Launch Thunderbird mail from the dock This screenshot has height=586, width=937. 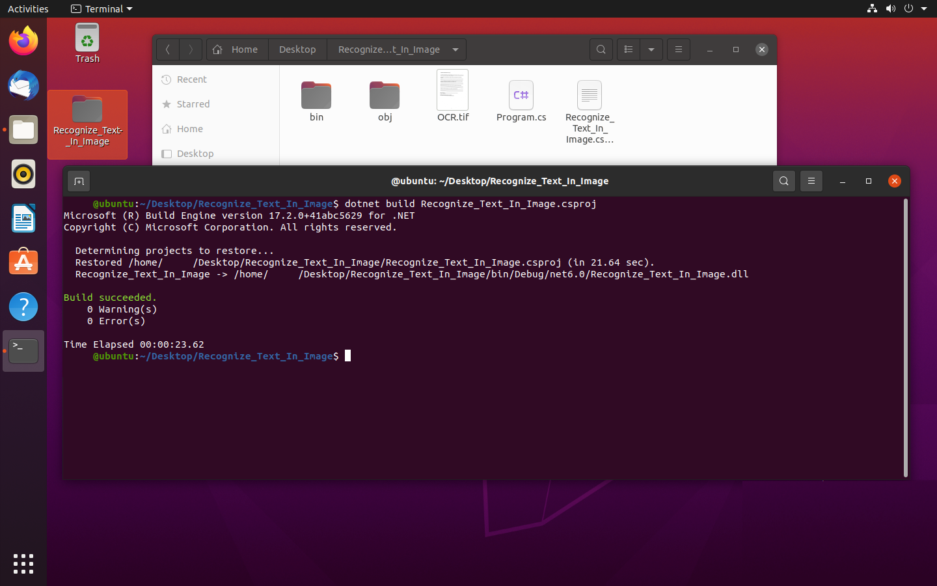pyautogui.click(x=23, y=86)
